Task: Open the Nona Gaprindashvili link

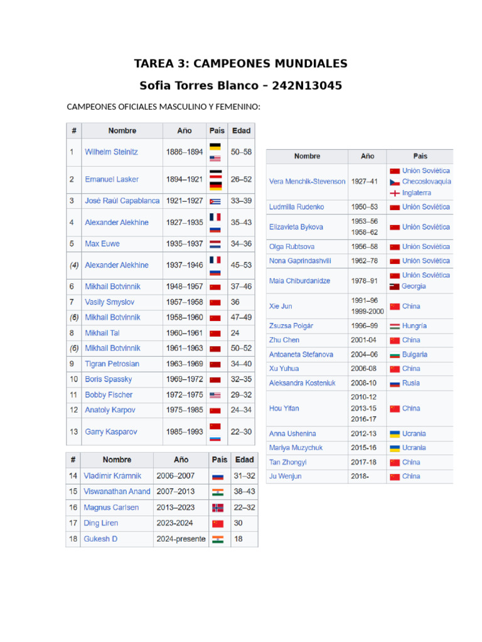Action: click(300, 261)
